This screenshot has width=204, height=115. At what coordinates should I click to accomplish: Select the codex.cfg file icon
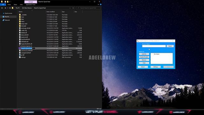tap(20, 30)
